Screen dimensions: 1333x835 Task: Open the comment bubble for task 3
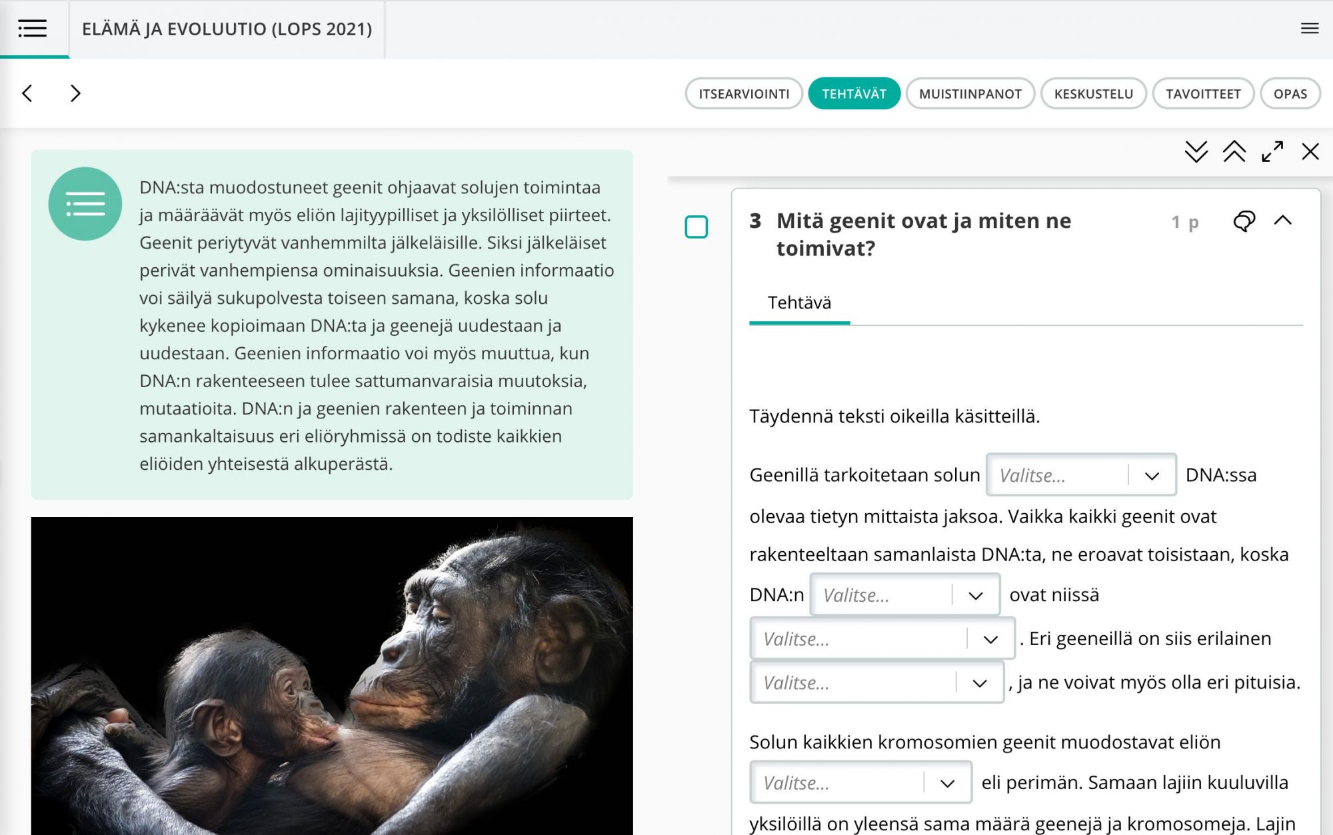(x=1244, y=221)
